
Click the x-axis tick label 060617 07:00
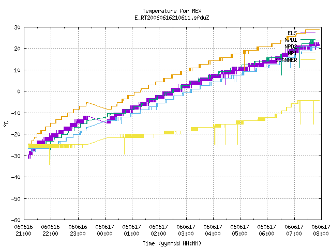tap(294, 230)
